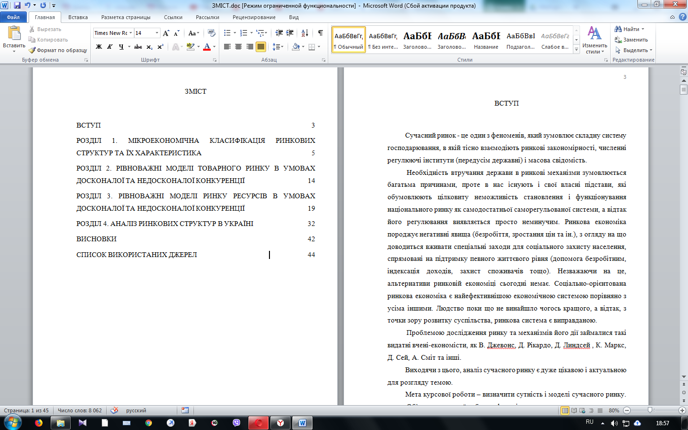688x430 pixels.
Task: Click the zoom slider handle
Action: click(x=650, y=410)
